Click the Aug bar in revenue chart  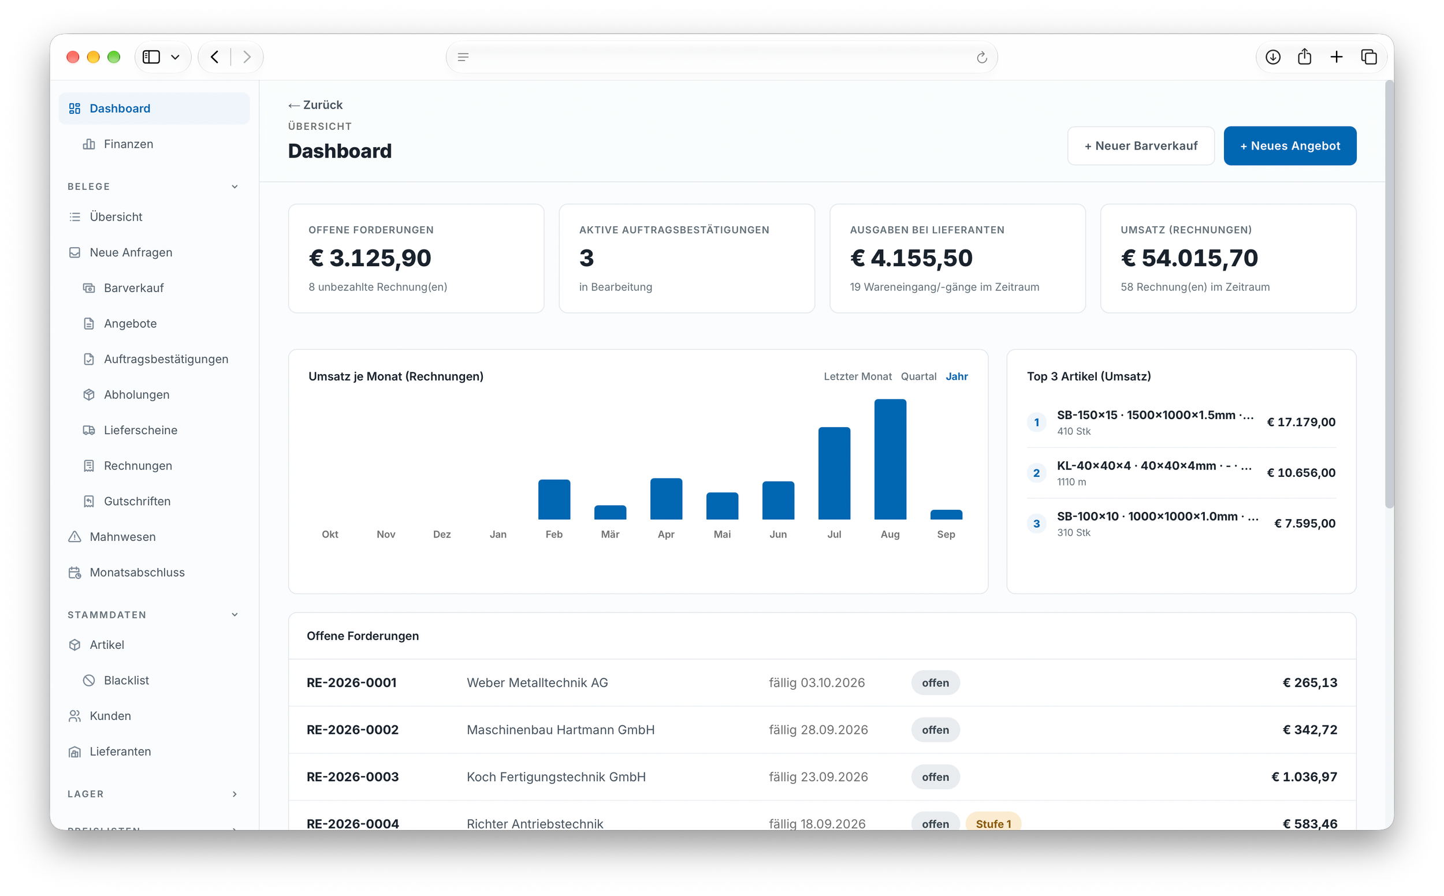(x=890, y=460)
